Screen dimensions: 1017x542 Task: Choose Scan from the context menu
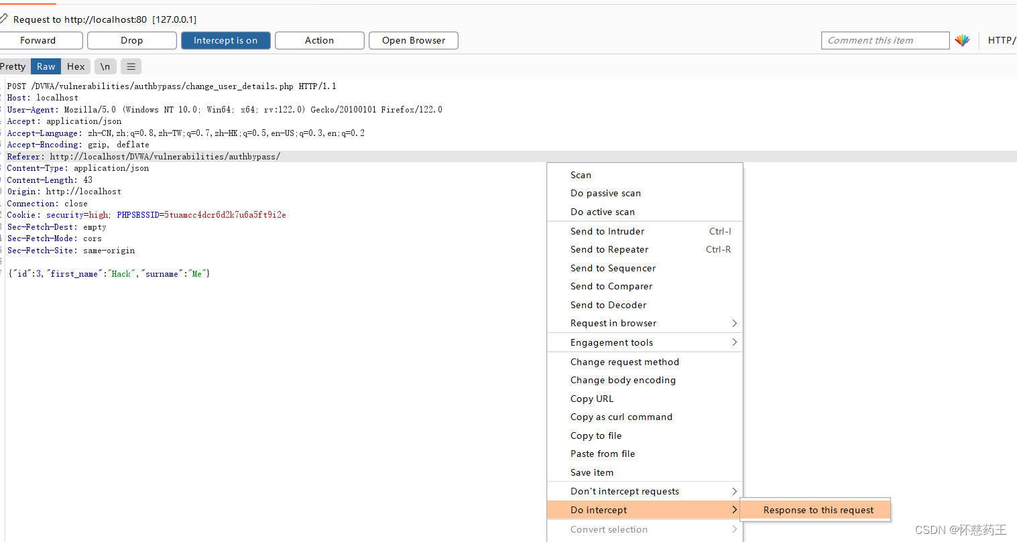[x=645, y=175]
